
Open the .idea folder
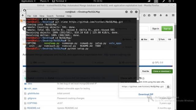[30, 84]
